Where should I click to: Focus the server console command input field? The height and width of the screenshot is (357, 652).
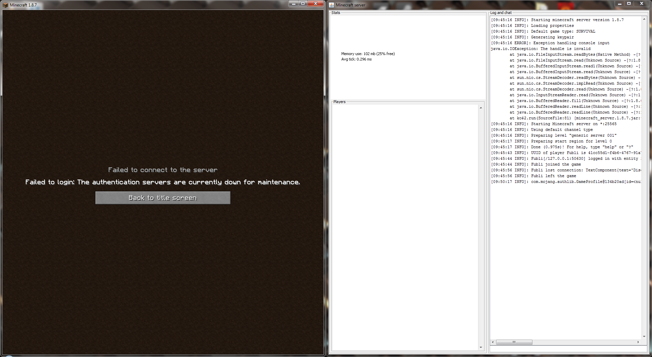569,350
